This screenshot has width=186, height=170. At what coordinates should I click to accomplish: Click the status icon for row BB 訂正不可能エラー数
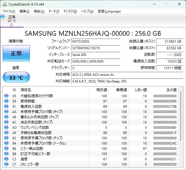(6, 154)
